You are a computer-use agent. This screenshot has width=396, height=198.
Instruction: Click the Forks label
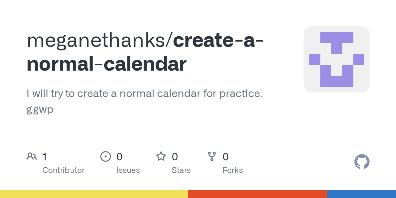[x=233, y=170]
